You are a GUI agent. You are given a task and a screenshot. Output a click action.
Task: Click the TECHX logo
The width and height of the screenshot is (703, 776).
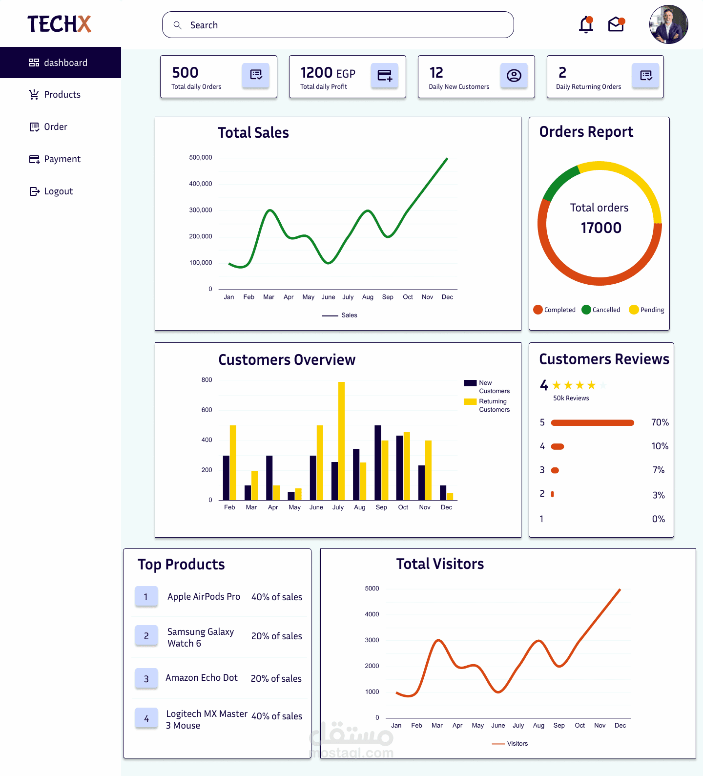[59, 24]
